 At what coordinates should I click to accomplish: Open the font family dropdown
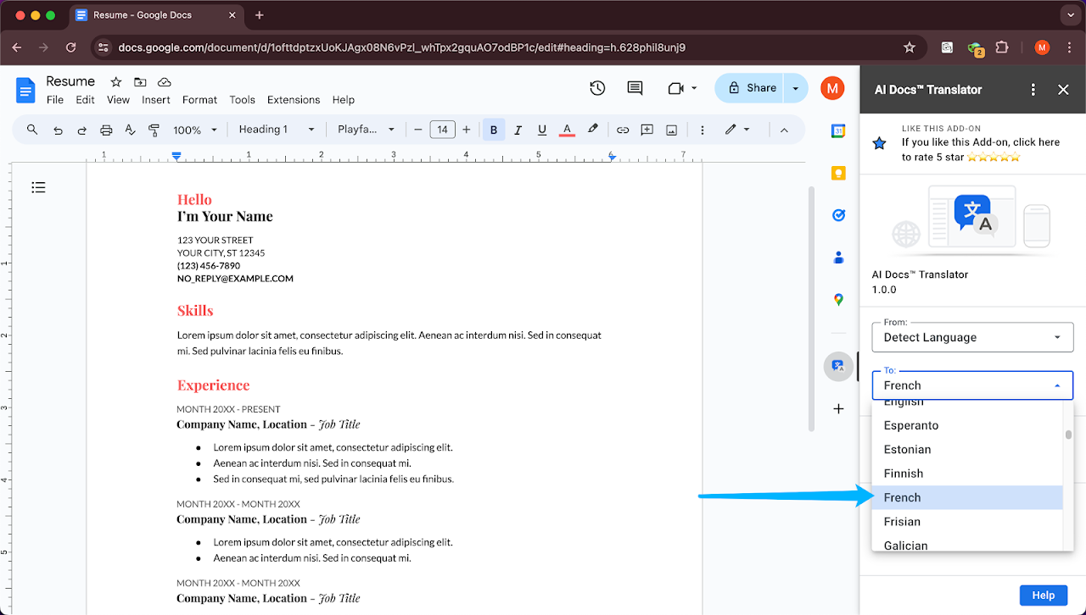(361, 130)
